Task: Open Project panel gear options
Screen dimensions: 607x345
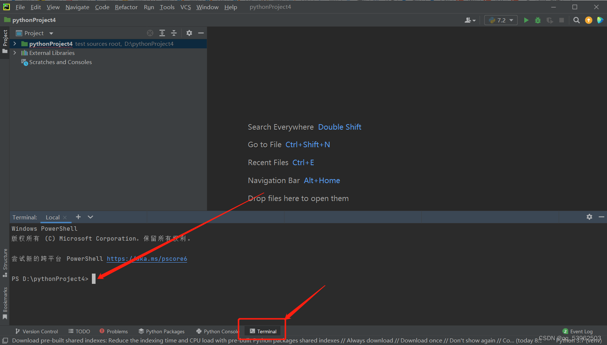Action: (189, 33)
